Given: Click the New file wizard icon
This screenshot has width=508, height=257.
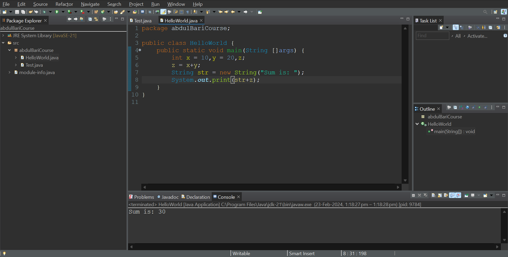Looking at the screenshot, I should click(4, 12).
